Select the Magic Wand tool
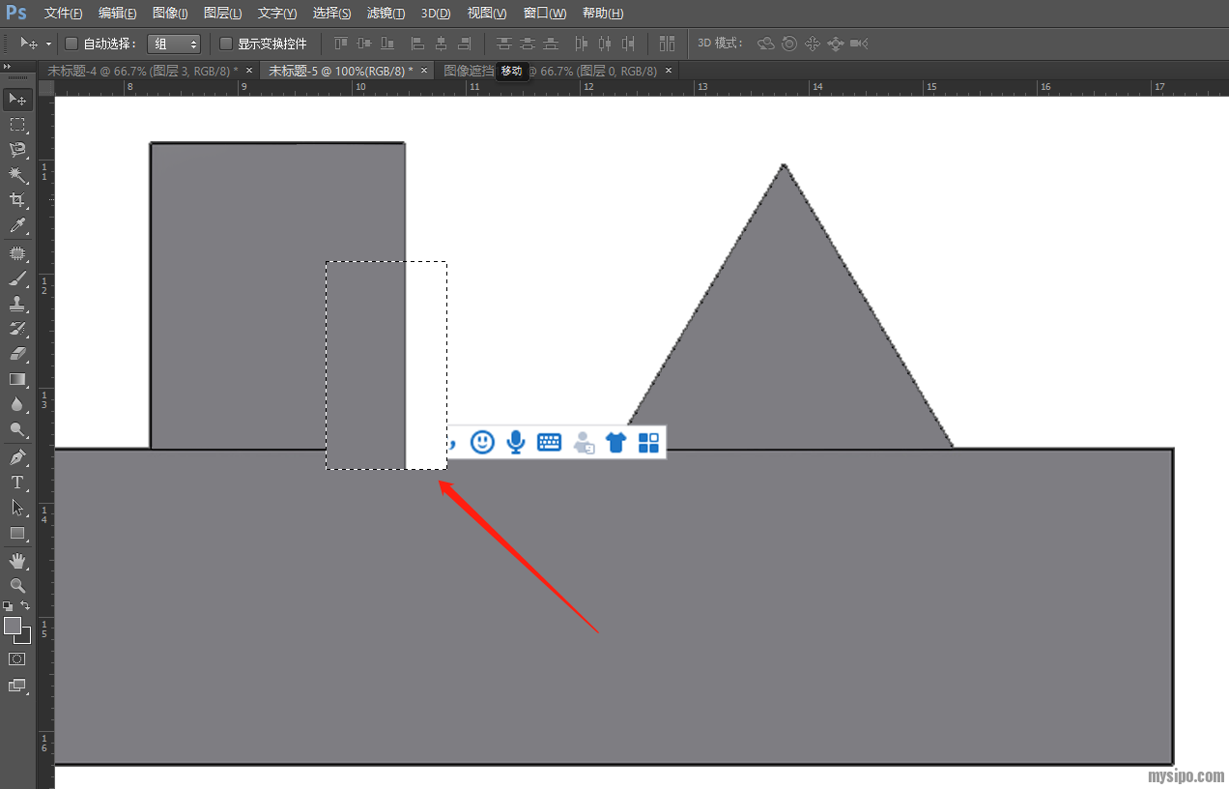Viewport: 1229px width, 789px height. (17, 175)
